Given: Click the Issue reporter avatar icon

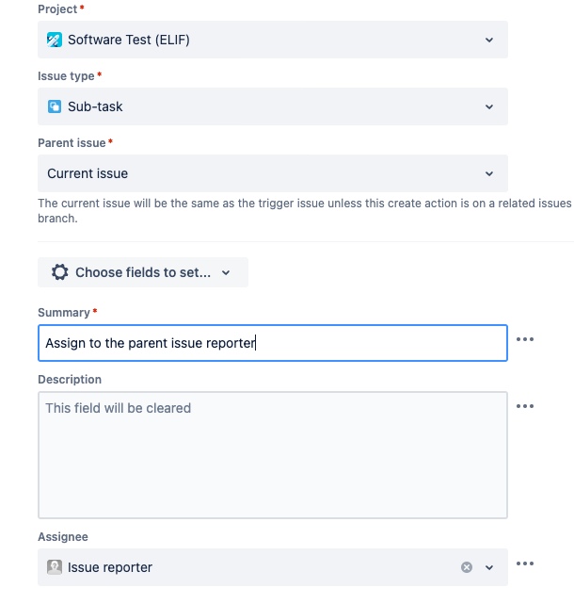Looking at the screenshot, I should coord(55,567).
